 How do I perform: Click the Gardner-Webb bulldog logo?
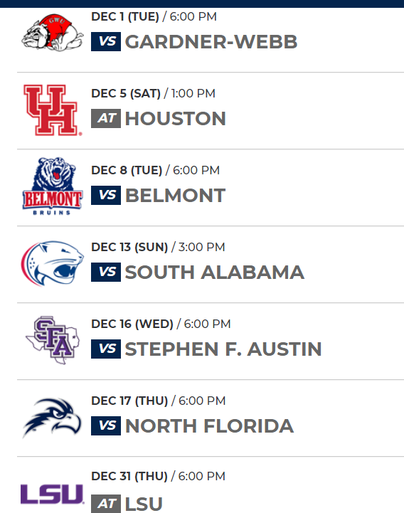(53, 33)
